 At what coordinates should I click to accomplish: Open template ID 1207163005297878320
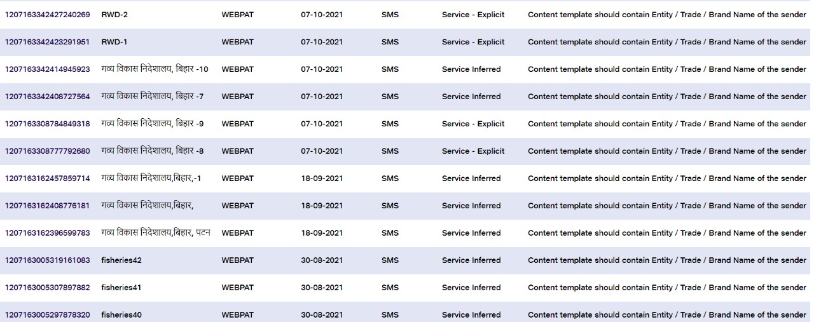pos(48,315)
